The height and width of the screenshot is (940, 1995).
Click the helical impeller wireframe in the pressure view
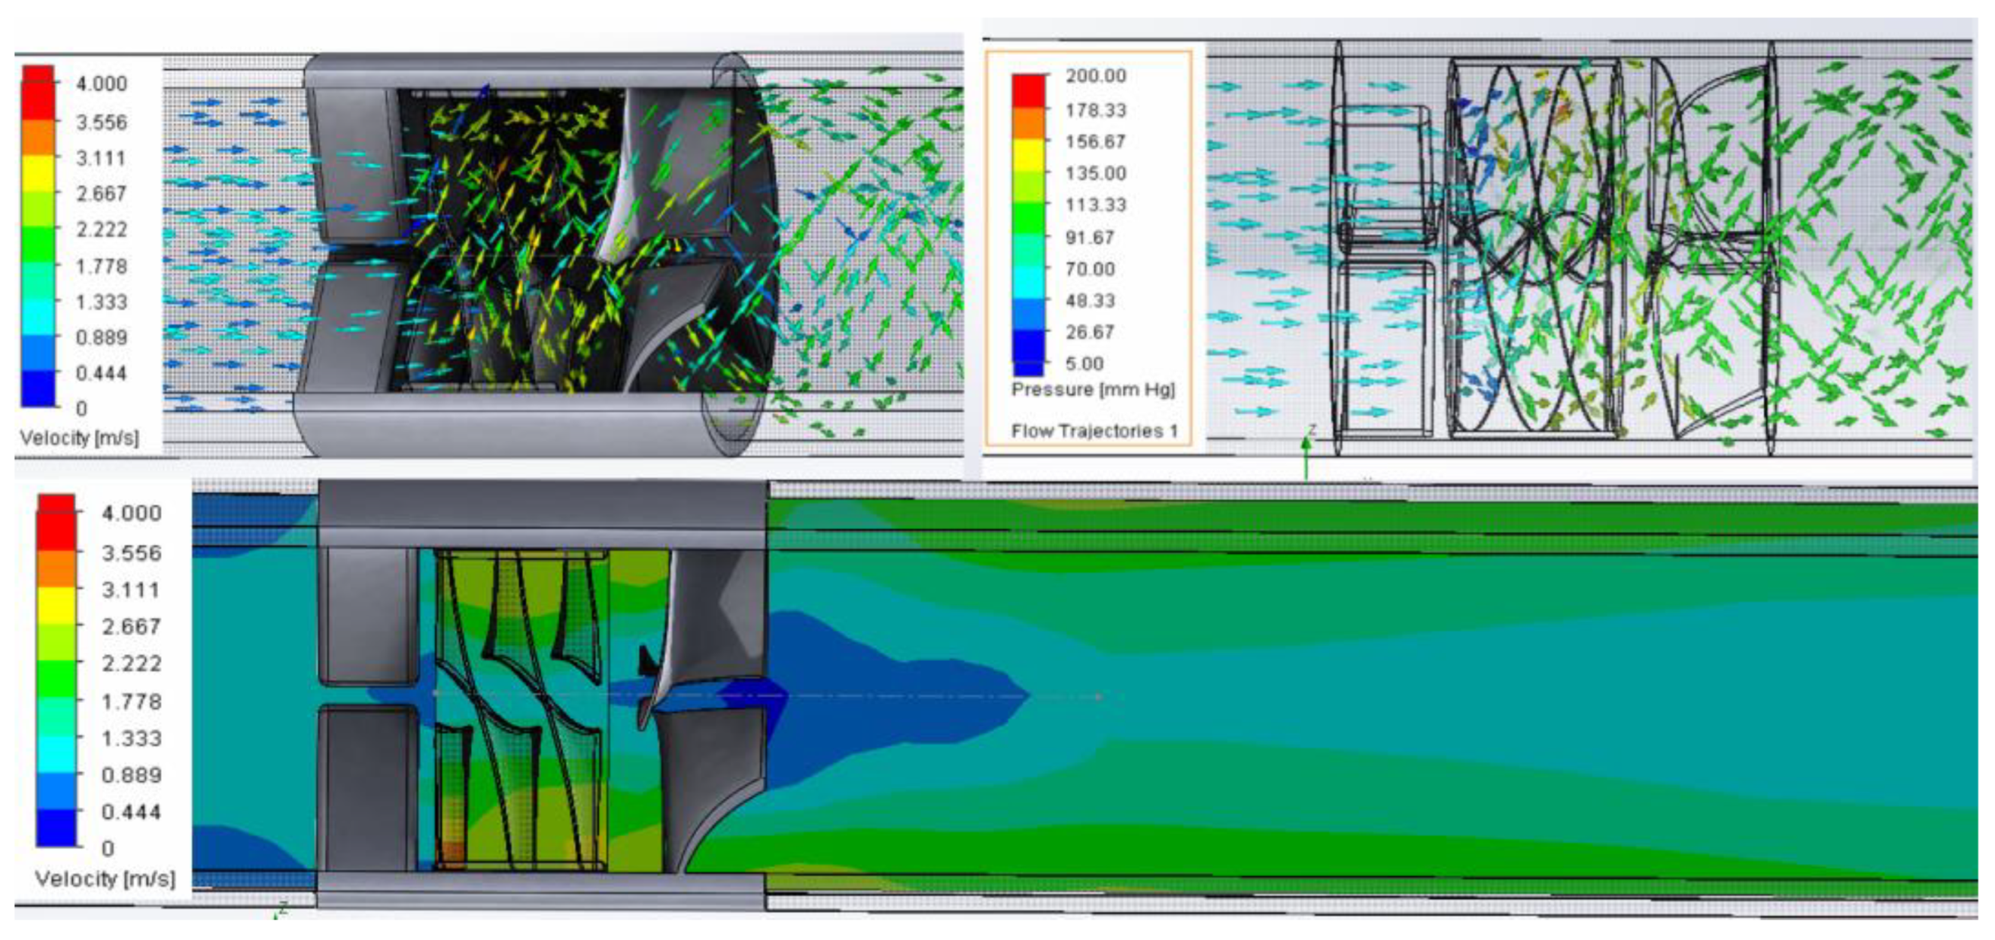(x=1534, y=248)
